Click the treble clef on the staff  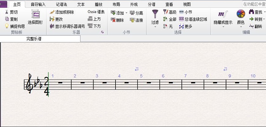pyautogui.click(x=30, y=84)
